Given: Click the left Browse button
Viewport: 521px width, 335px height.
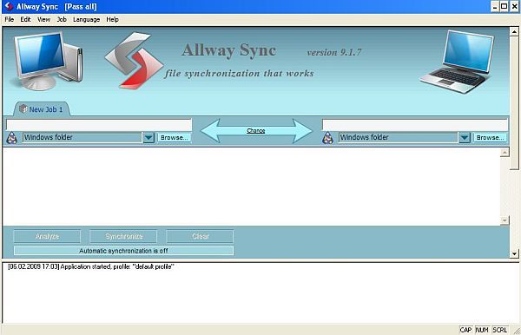Looking at the screenshot, I should tap(175, 137).
